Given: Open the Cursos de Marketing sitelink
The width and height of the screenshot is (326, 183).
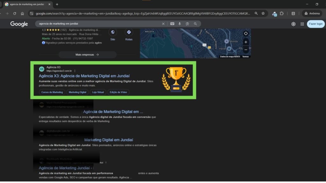Looking at the screenshot, I should (52, 92).
